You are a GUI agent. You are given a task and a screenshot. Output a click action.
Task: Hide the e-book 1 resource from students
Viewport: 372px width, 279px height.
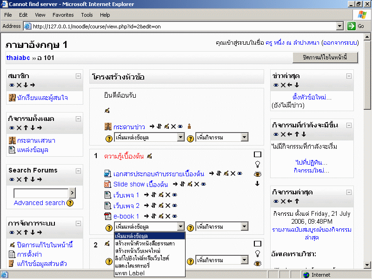(174, 216)
